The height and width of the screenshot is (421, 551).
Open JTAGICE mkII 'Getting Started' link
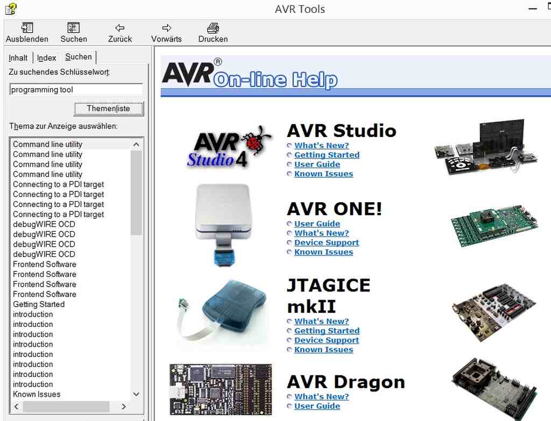(327, 331)
